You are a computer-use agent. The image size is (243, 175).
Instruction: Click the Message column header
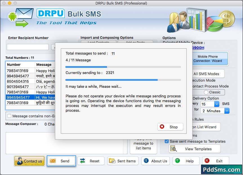point(45,65)
